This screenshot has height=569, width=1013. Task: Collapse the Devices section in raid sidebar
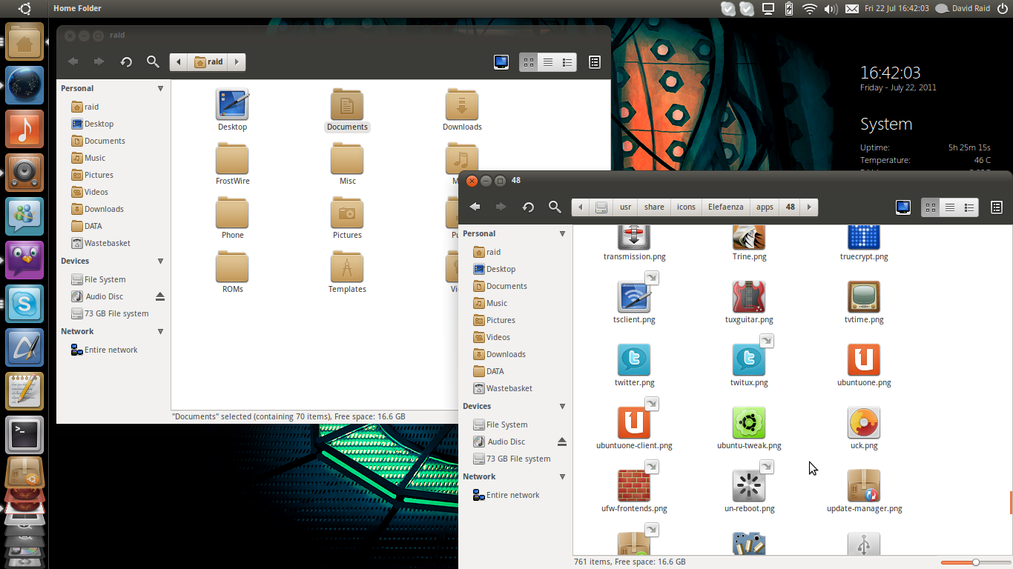[160, 262]
